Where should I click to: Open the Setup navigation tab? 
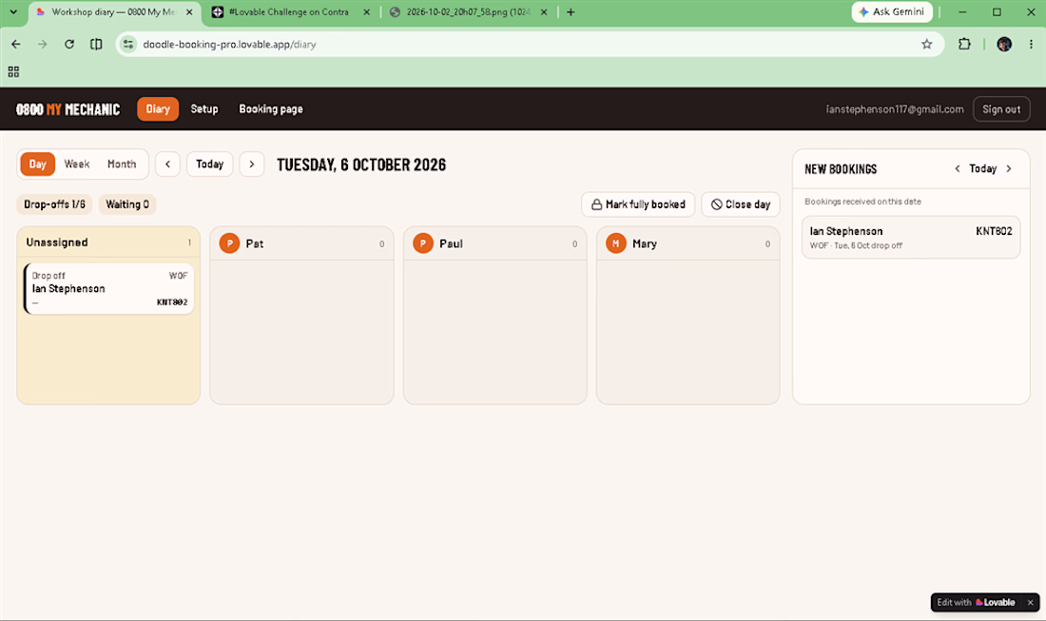pos(204,109)
